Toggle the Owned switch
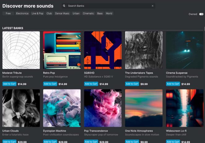 click(x=201, y=14)
